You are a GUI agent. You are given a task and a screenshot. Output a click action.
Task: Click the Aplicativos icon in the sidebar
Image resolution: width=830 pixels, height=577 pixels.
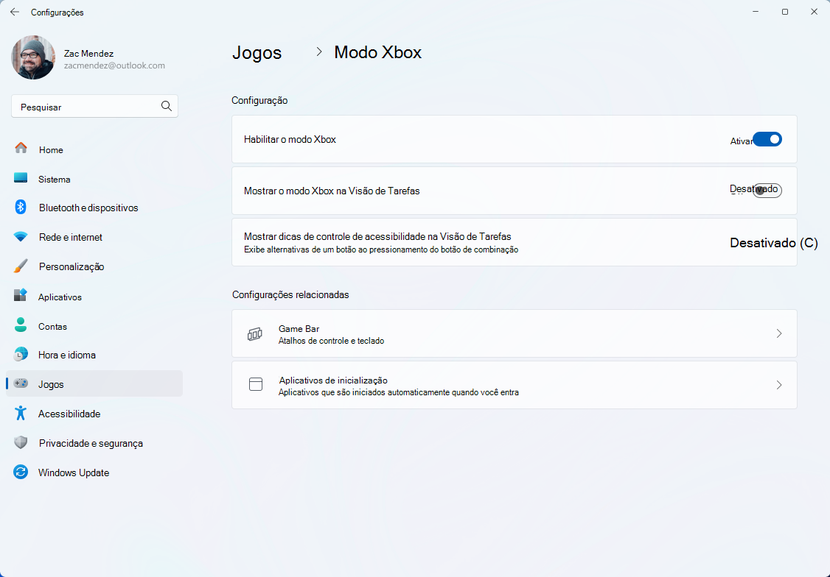pos(21,295)
